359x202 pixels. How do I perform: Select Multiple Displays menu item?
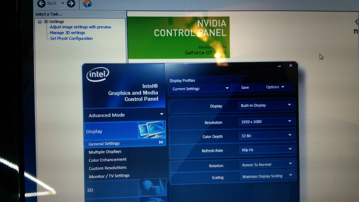105,152
